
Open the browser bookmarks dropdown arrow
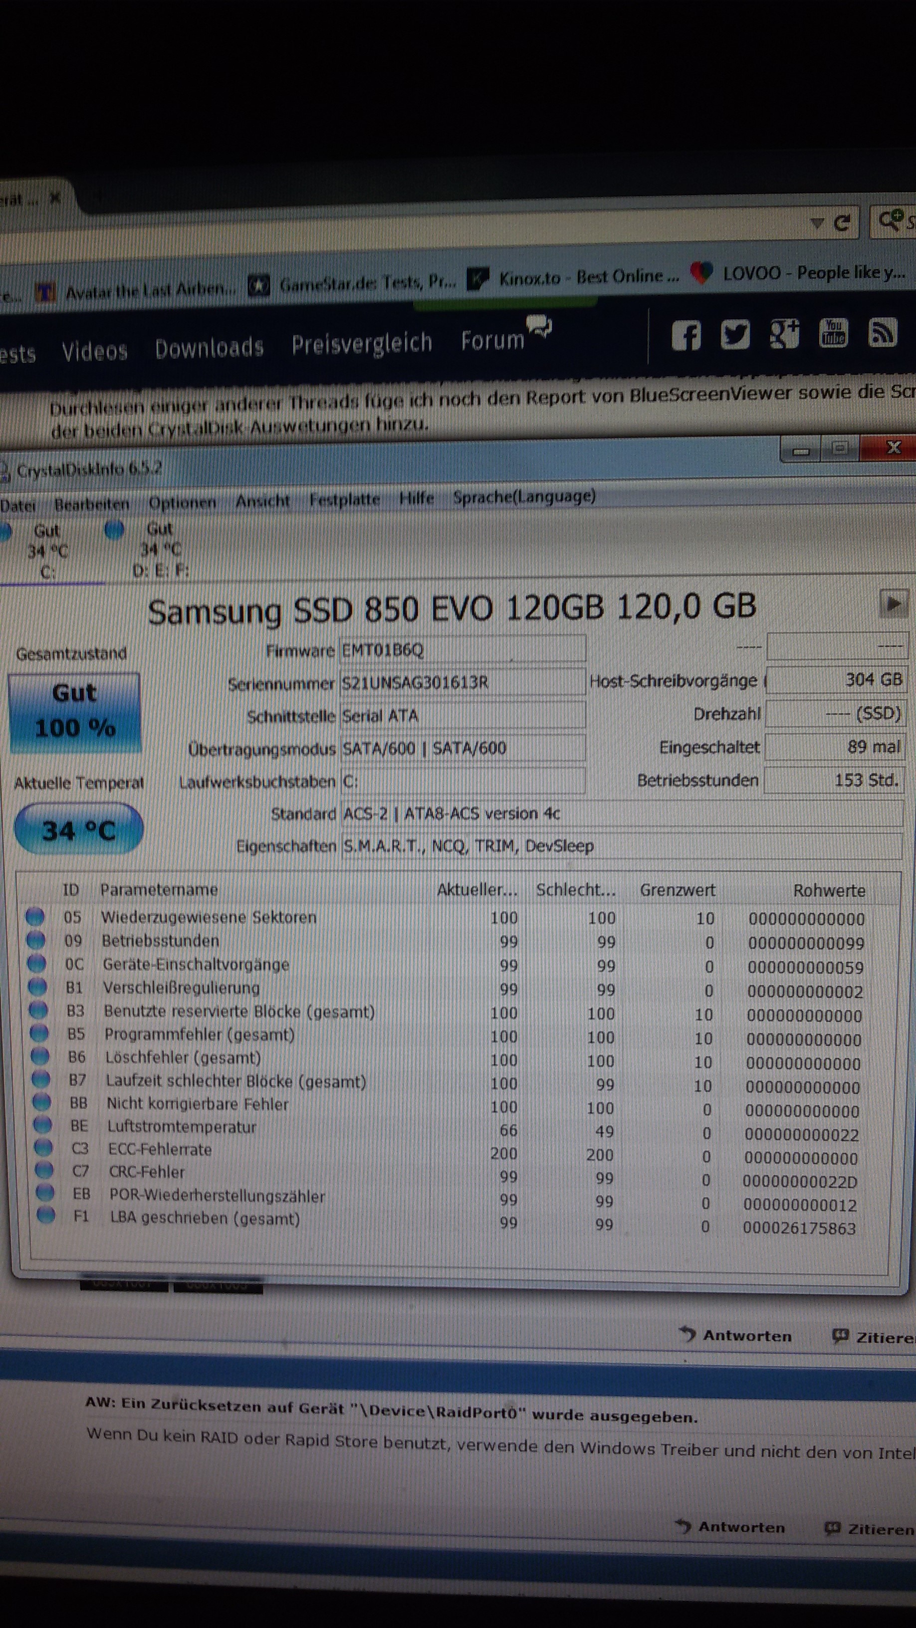[817, 223]
